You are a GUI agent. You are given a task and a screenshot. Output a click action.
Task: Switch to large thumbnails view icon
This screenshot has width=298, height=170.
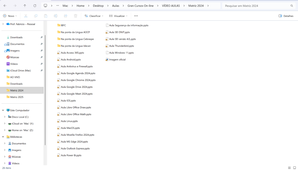tap(295, 168)
